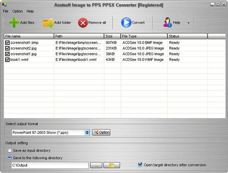Screen dimensions: 228x173
Task: Click the ACDSee 10.0 BMP Image cell
Action: (x=143, y=43)
